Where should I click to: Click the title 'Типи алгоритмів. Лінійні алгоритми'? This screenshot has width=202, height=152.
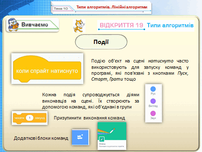click(x=112, y=7)
